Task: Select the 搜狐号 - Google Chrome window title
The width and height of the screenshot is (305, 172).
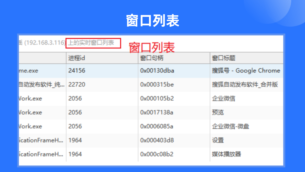Action: pos(246,70)
